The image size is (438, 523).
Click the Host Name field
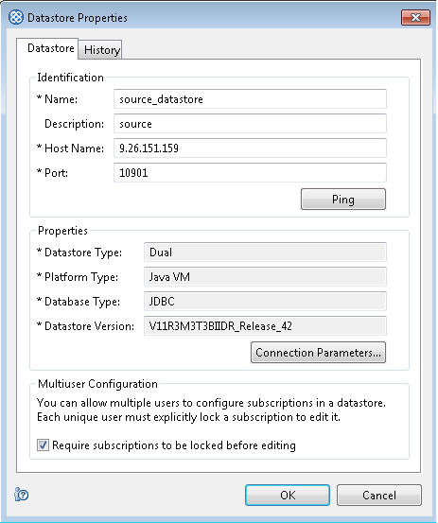pyautogui.click(x=250, y=148)
